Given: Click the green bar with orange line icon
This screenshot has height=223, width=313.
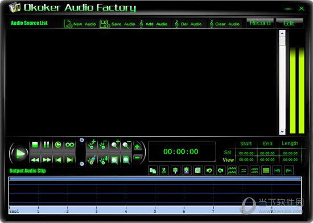Looking at the screenshot, I should pos(266,171).
